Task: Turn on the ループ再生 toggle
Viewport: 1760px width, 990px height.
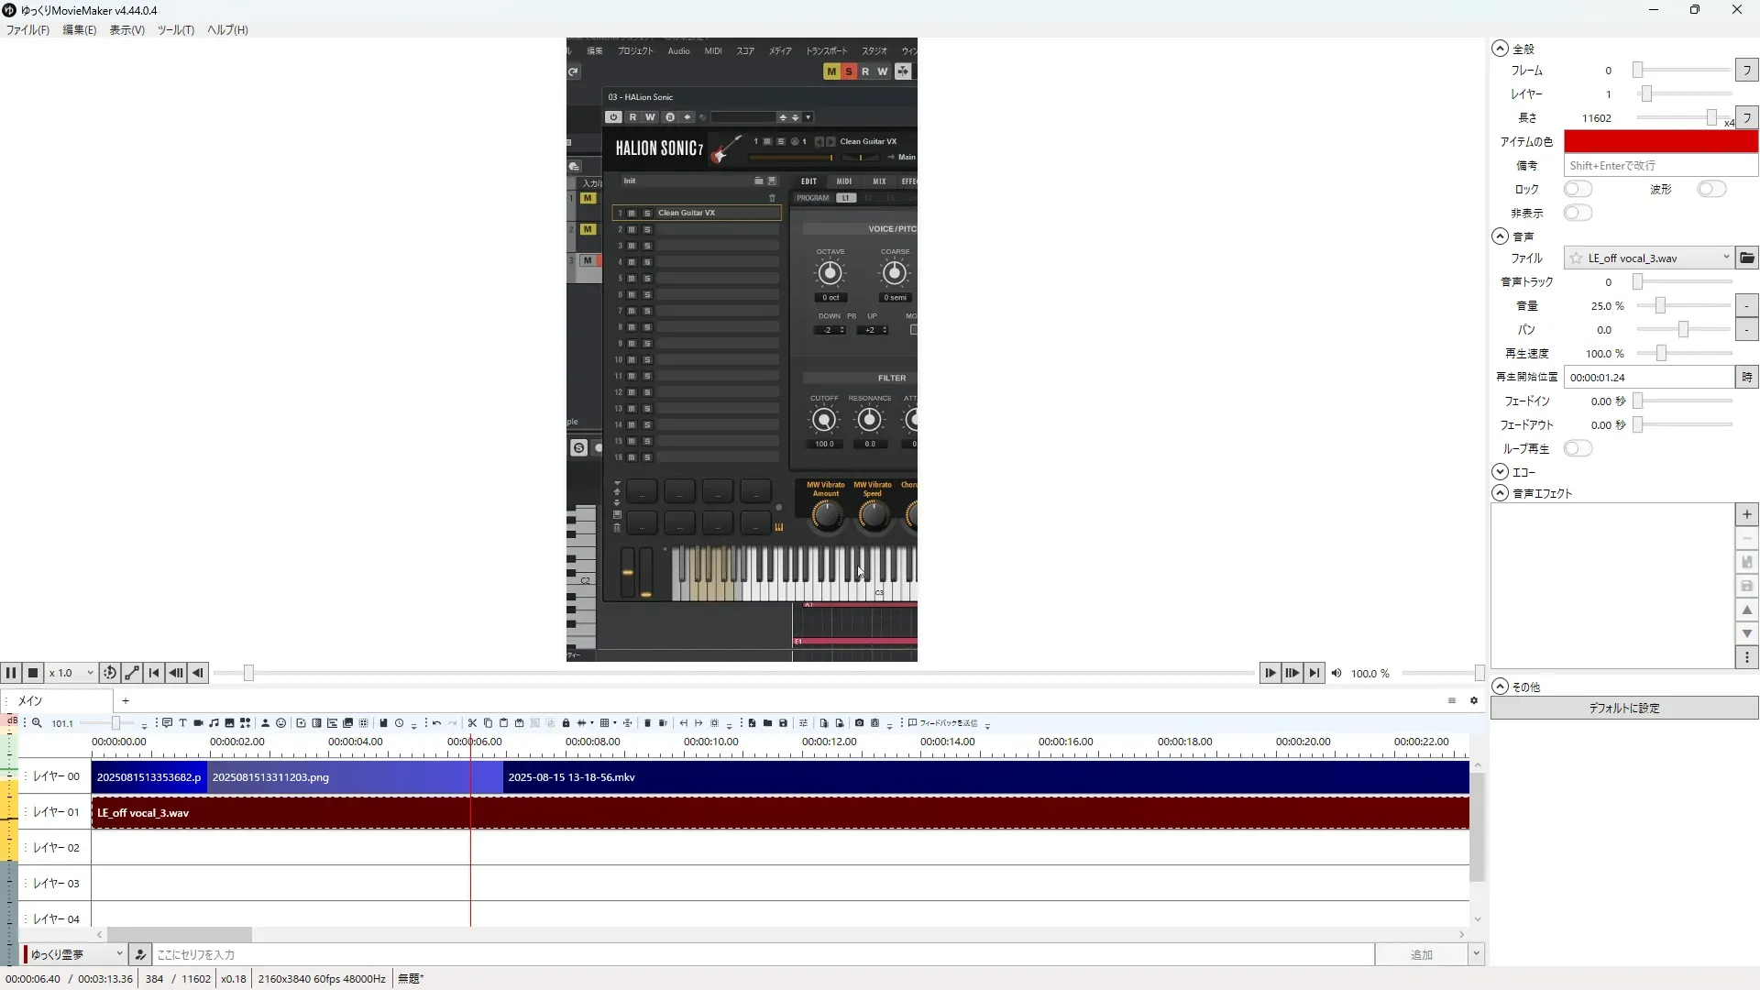Action: 1578,448
